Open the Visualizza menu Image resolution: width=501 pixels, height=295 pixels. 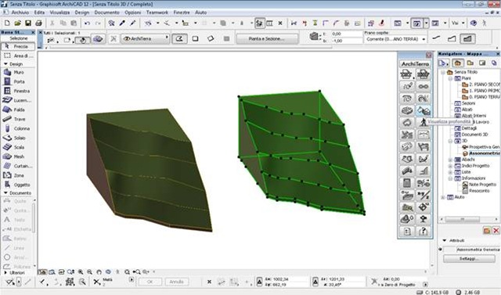59,13
